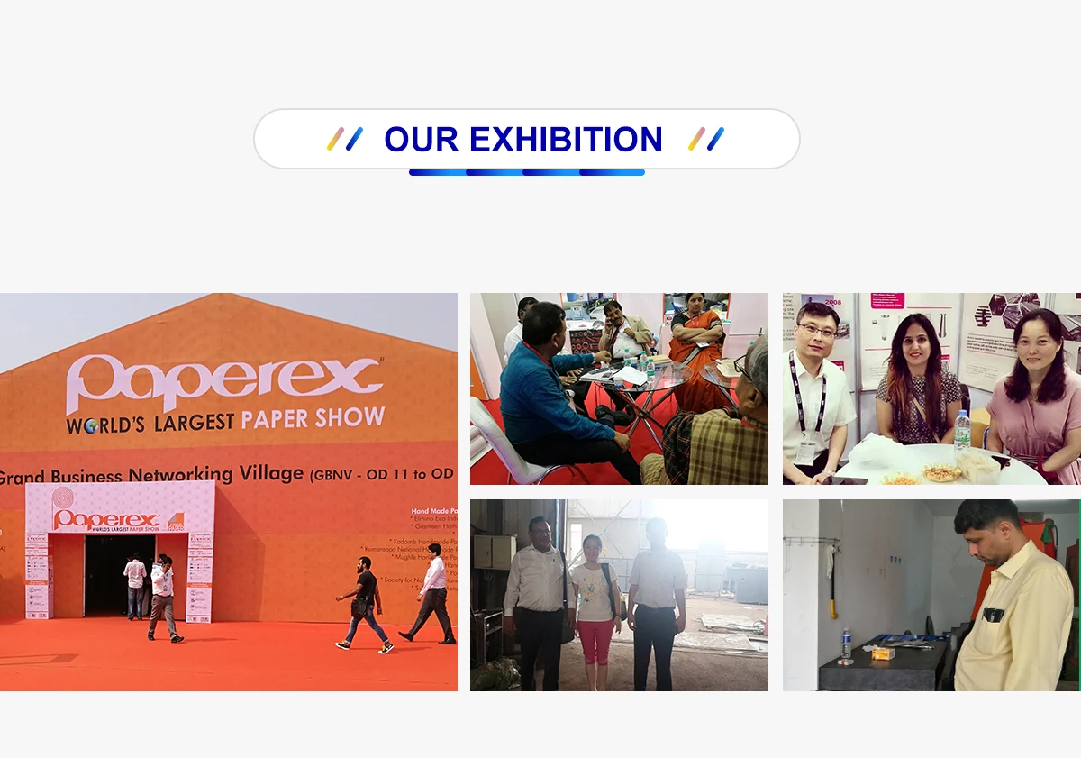The image size is (1081, 758).
Task: Open the large Paperex tent photo
Action: coord(229,492)
